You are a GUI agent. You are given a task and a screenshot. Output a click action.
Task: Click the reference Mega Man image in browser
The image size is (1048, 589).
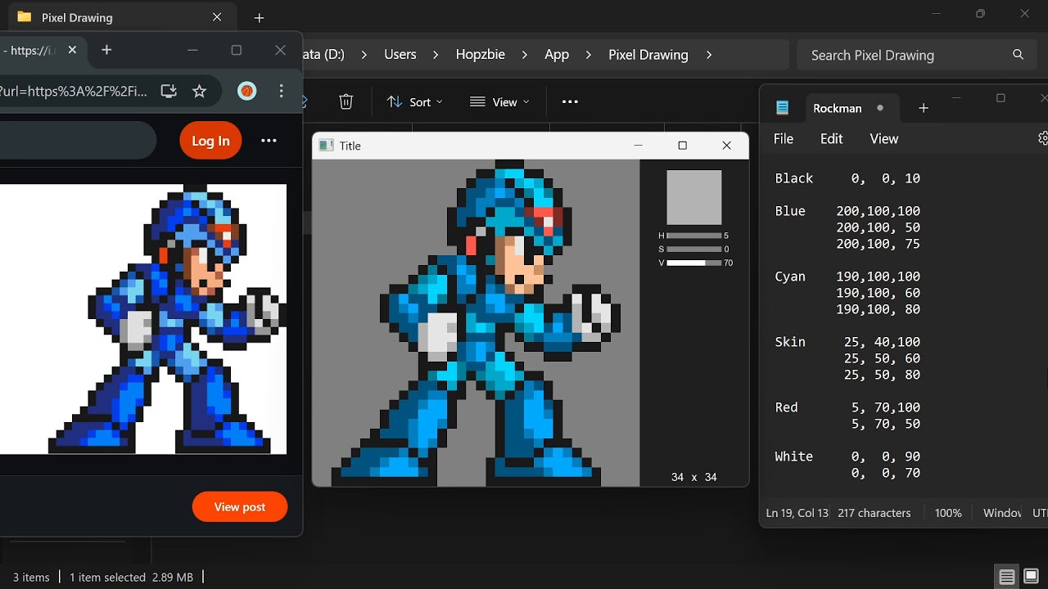pyautogui.click(x=143, y=319)
